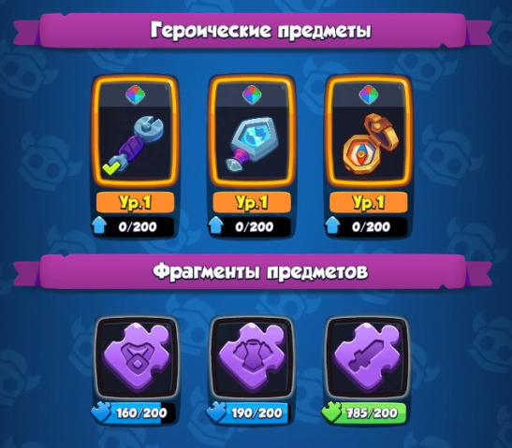Click rainbow gem above the wrench item
Image resolution: width=512 pixels, height=448 pixels.
(136, 95)
